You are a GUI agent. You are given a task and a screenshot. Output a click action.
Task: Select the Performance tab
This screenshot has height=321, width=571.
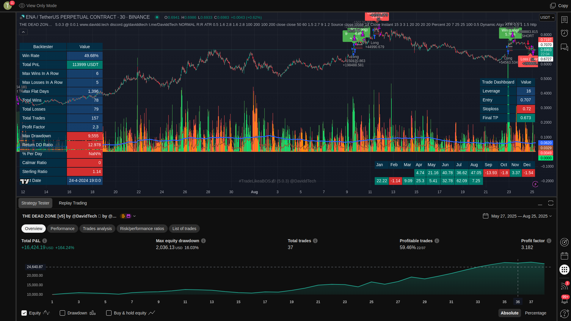click(62, 229)
